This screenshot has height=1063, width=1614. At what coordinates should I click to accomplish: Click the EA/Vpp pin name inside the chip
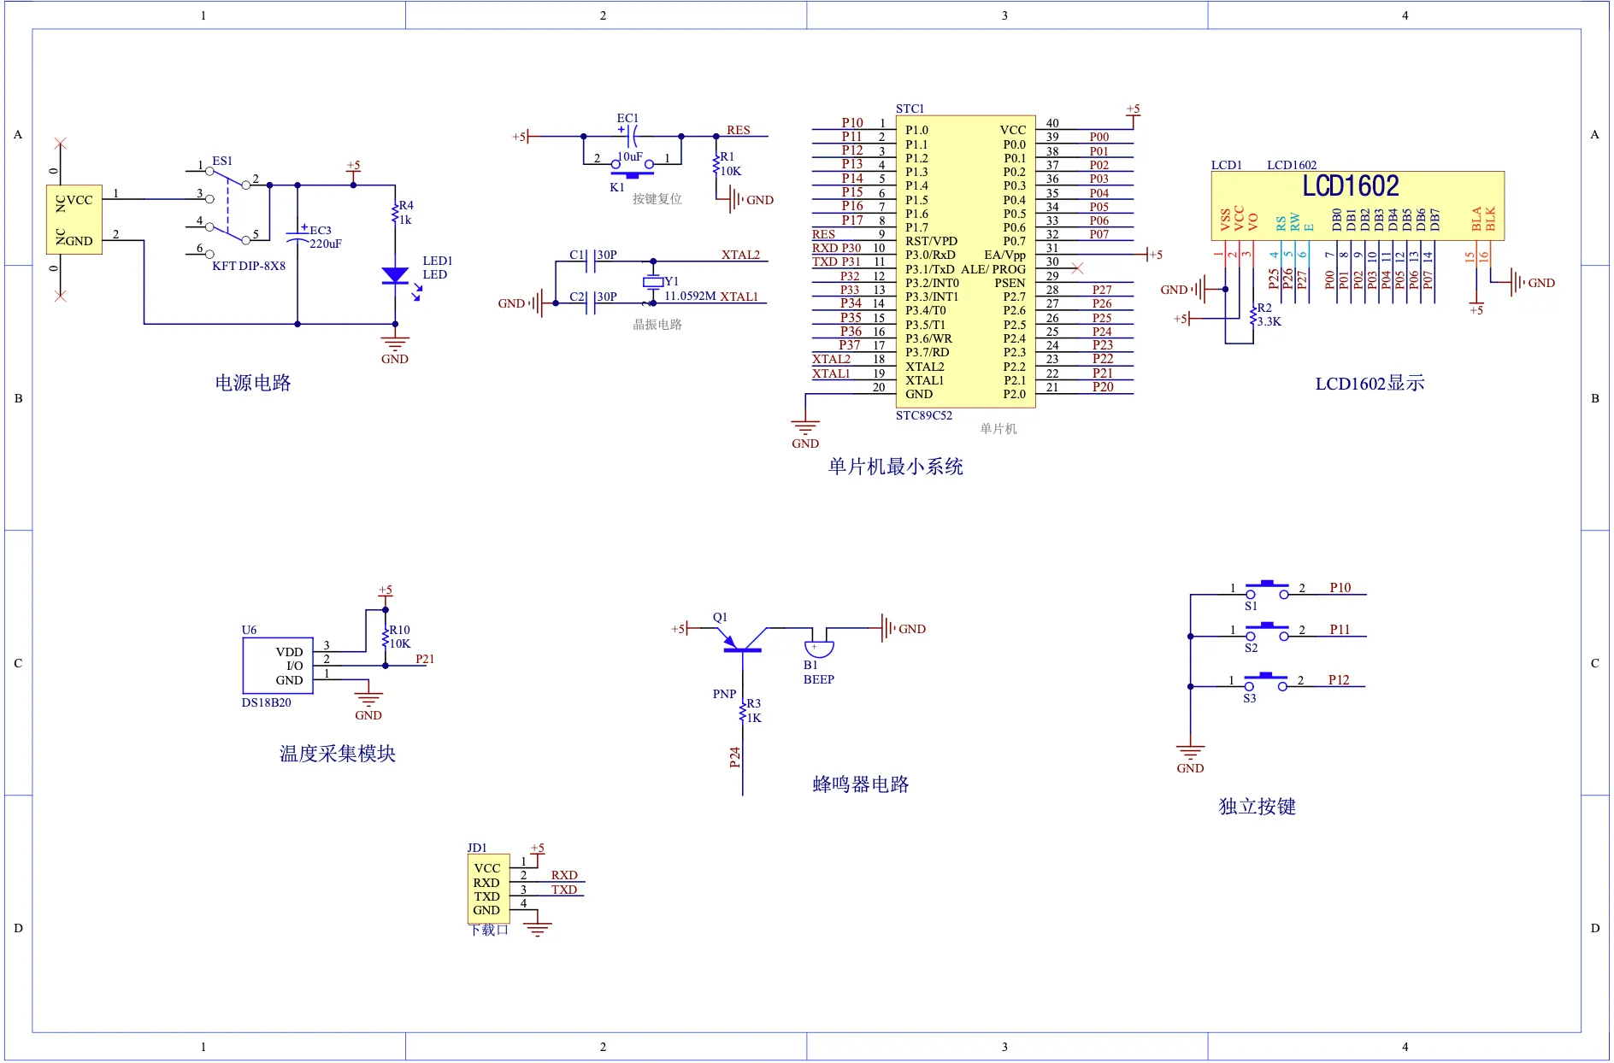coord(1004,255)
